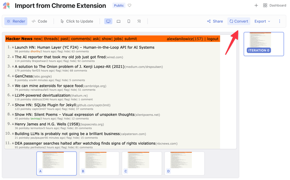Upvote the SQLite Plugin for Jekyll story
This screenshot has width=290, height=180.
point(13,105)
